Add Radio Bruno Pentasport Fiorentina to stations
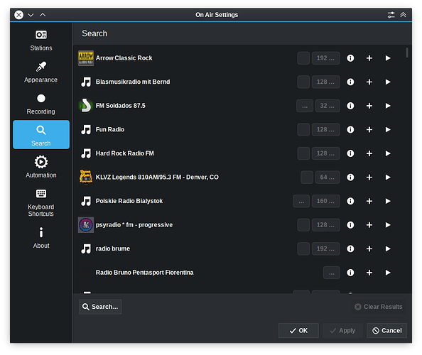Image resolution: width=422 pixels, height=355 pixels. click(369, 273)
